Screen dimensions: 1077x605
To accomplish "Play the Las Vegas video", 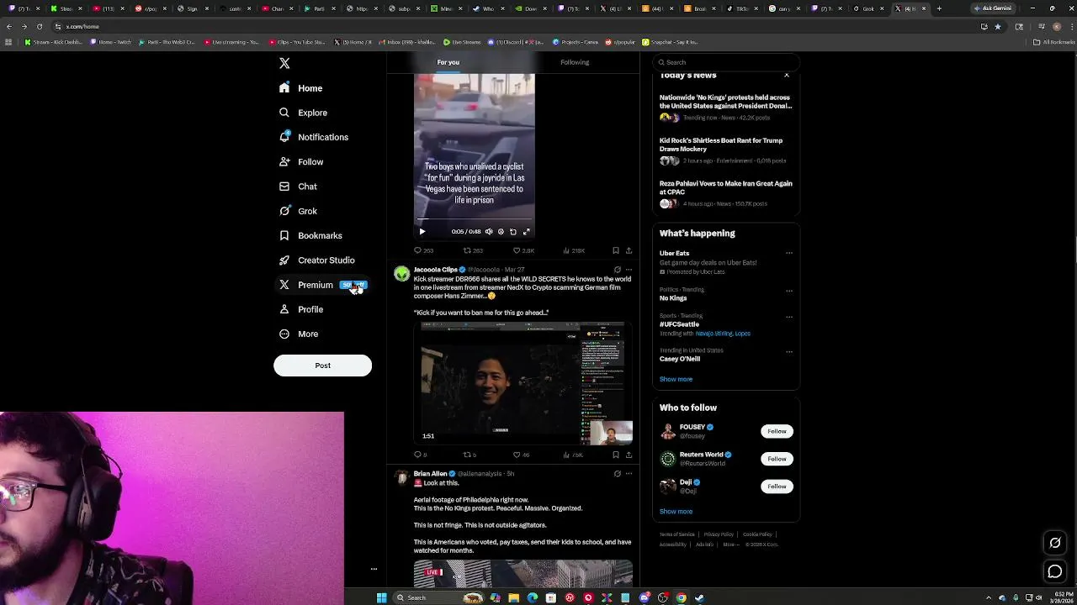I will pyautogui.click(x=422, y=232).
